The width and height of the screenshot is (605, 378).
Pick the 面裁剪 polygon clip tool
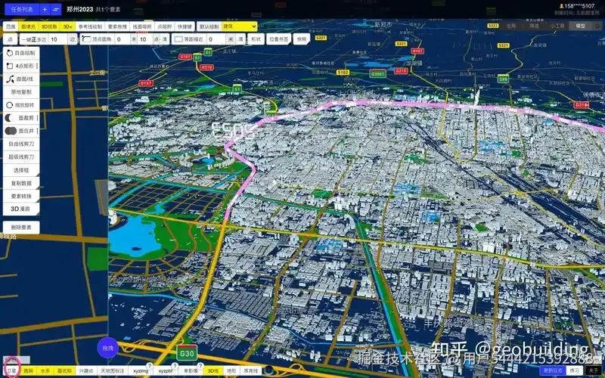(x=20, y=118)
